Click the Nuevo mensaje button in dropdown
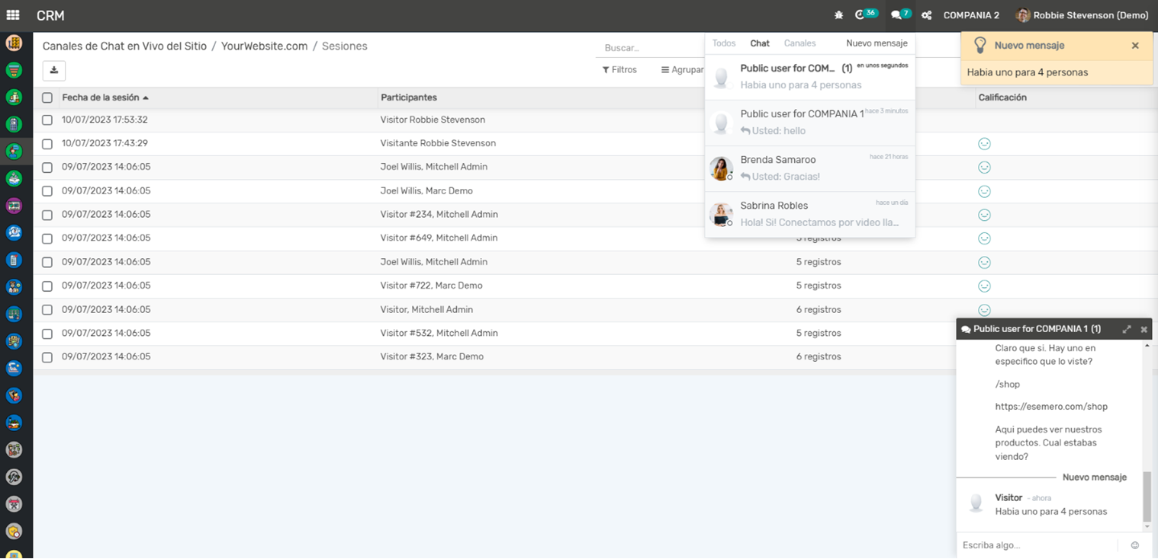Viewport: 1158px width, 559px height. click(x=877, y=43)
